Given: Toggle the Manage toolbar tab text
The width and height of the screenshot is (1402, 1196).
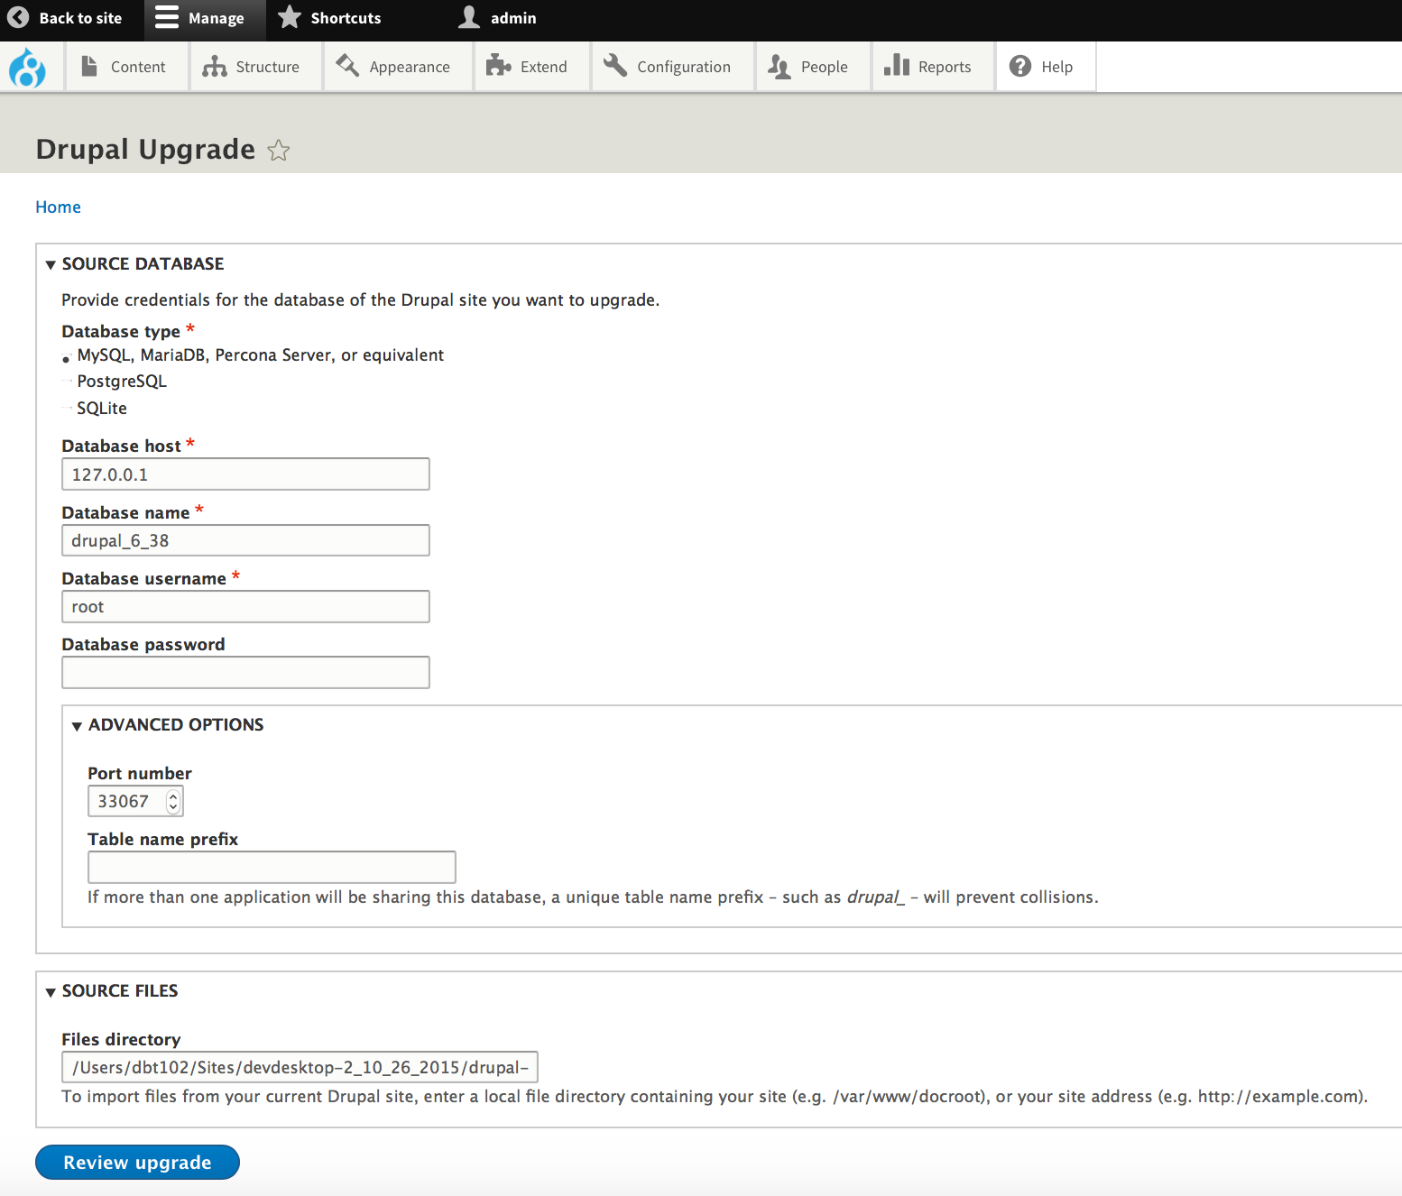Looking at the screenshot, I should click(x=217, y=18).
